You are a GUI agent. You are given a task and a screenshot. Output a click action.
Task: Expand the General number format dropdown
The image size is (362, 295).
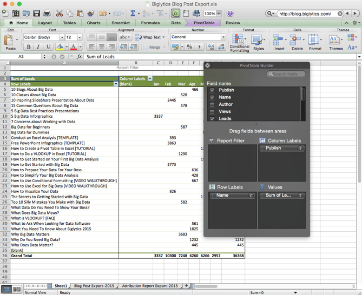222,37
